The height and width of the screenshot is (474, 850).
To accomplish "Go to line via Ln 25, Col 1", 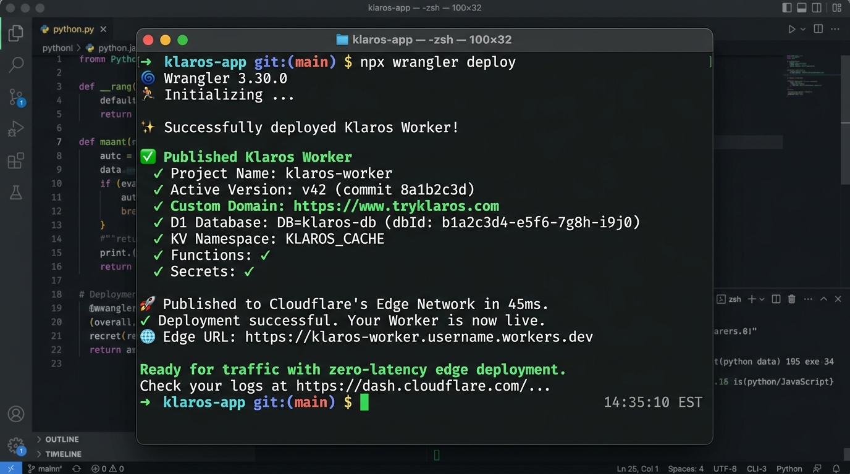I will click(638, 468).
